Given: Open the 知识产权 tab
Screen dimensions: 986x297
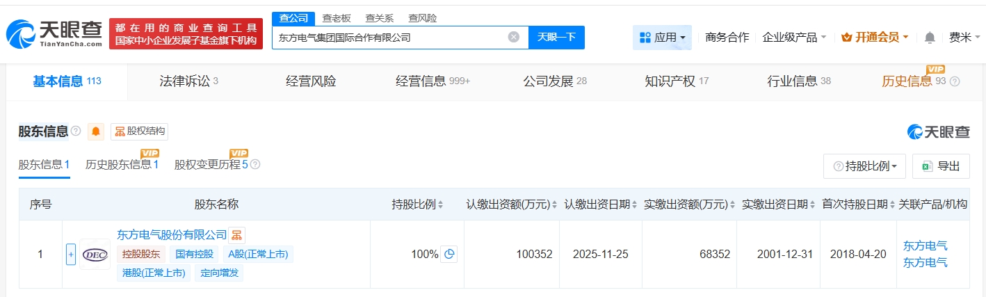Looking at the screenshot, I should [676, 81].
